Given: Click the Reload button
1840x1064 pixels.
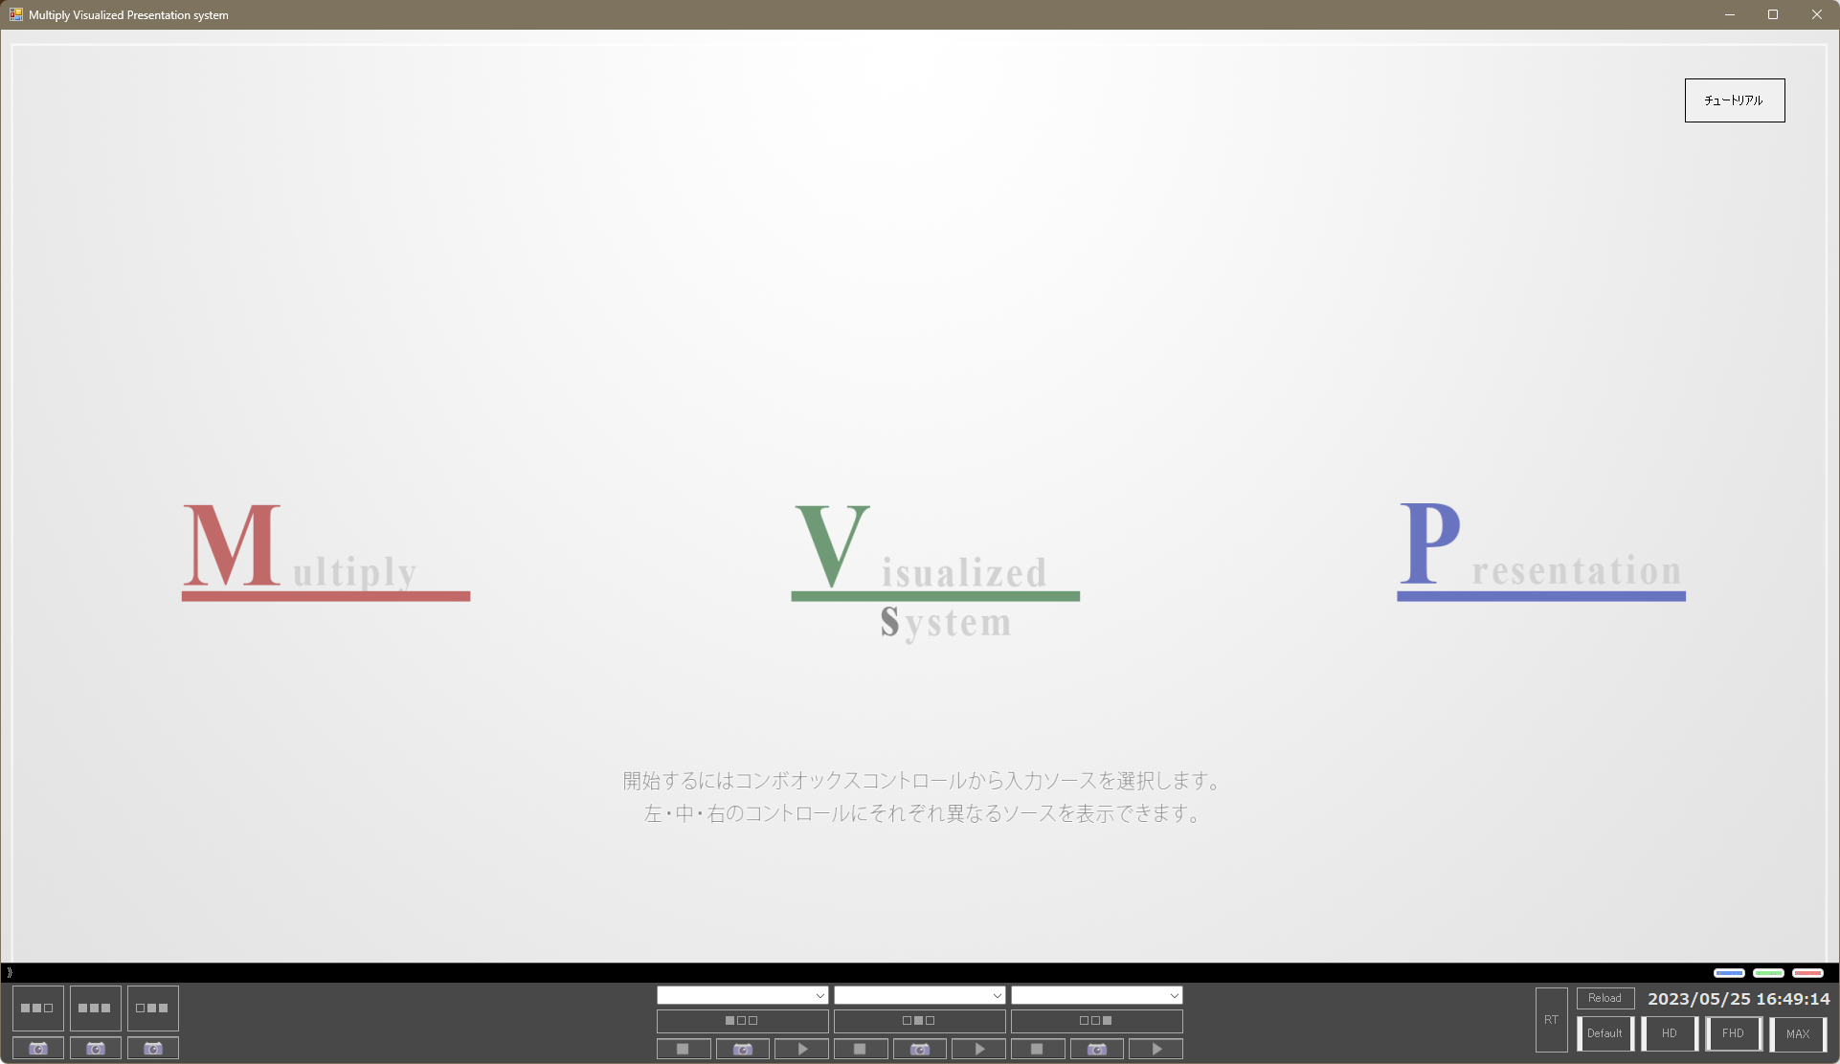Looking at the screenshot, I should tap(1604, 998).
